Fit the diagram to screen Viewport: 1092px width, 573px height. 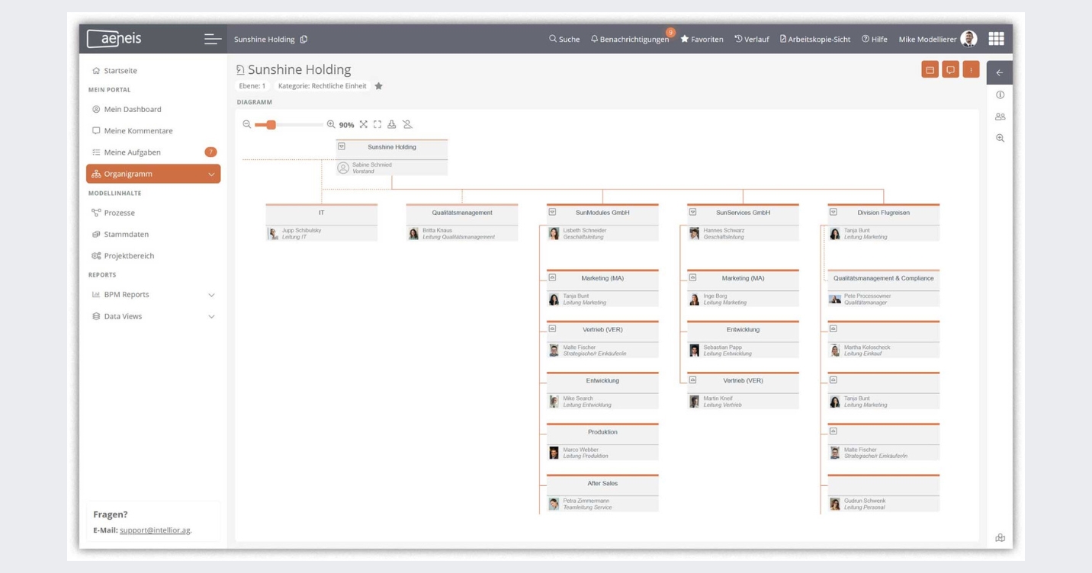364,124
